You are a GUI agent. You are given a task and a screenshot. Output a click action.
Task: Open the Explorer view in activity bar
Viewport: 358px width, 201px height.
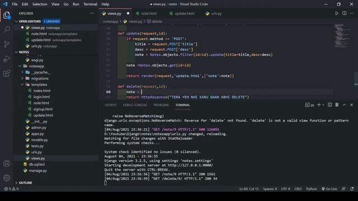[x=7, y=16]
